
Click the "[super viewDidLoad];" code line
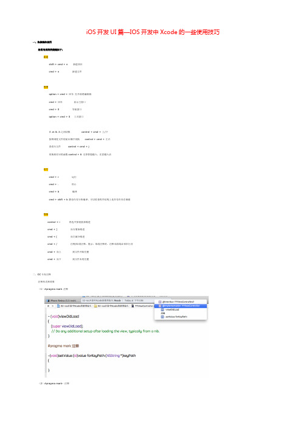[67, 326]
